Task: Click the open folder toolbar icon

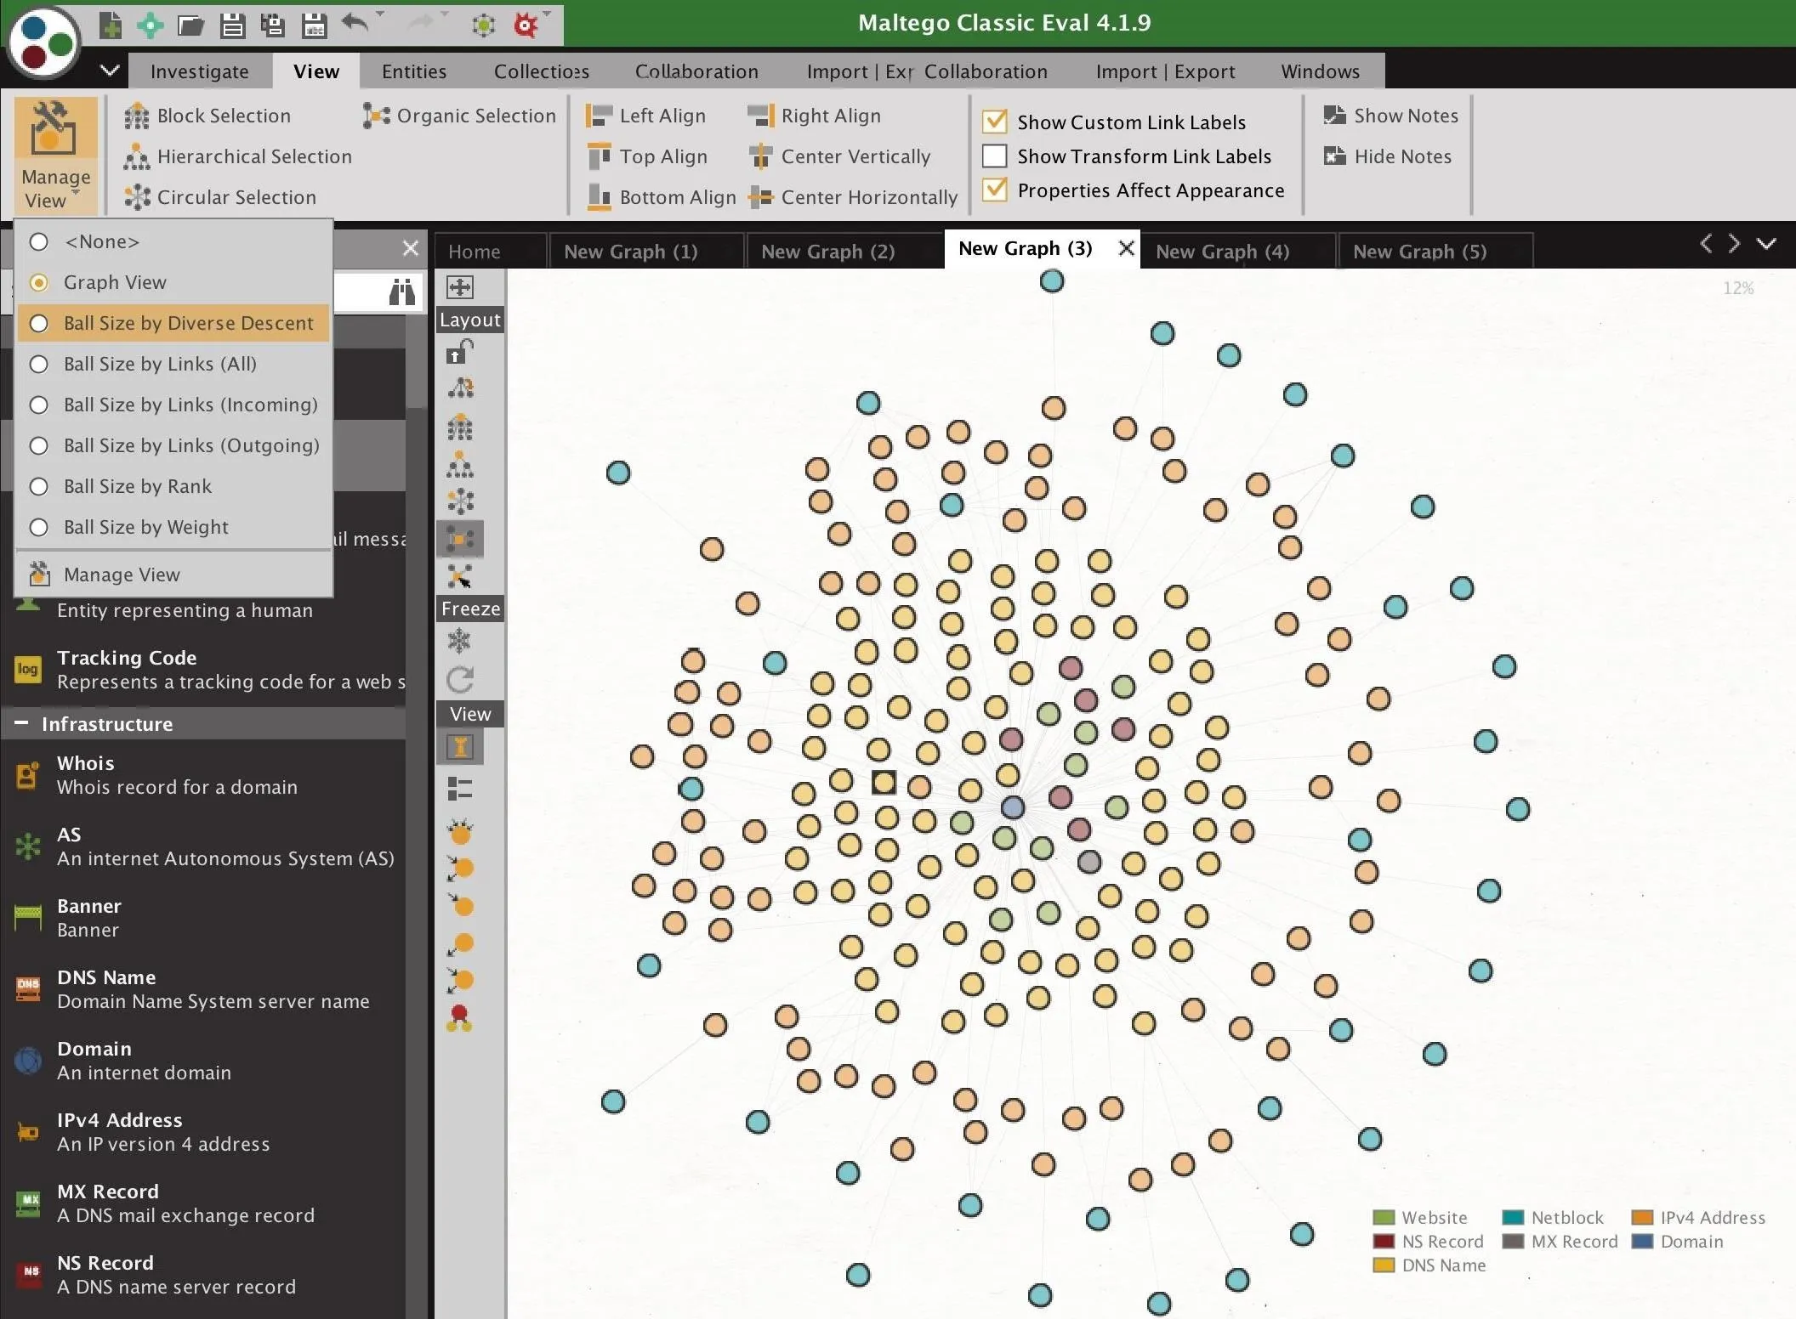Action: point(190,25)
